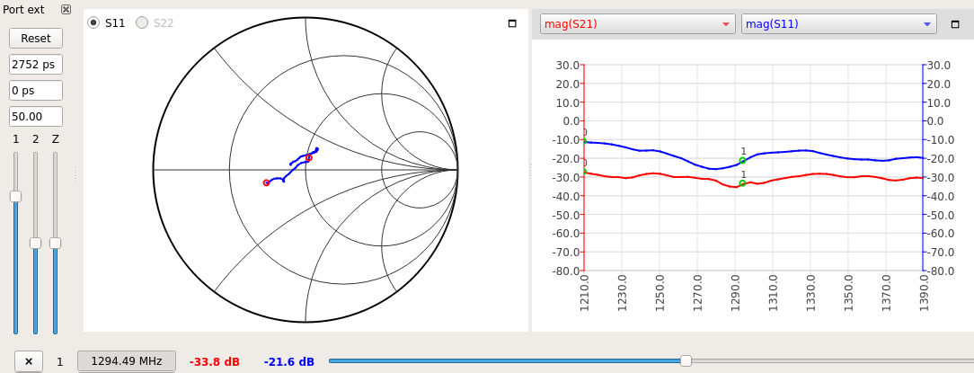Close the Port ext panel
The height and width of the screenshot is (373, 974).
click(x=66, y=9)
